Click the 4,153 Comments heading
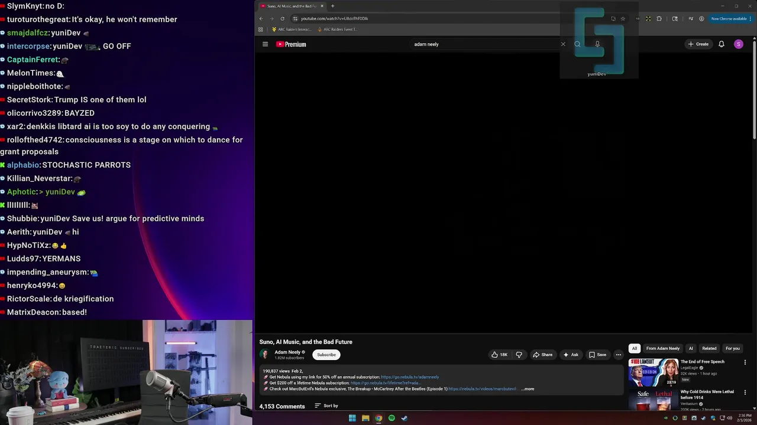This screenshot has height=425, width=757. [282, 406]
